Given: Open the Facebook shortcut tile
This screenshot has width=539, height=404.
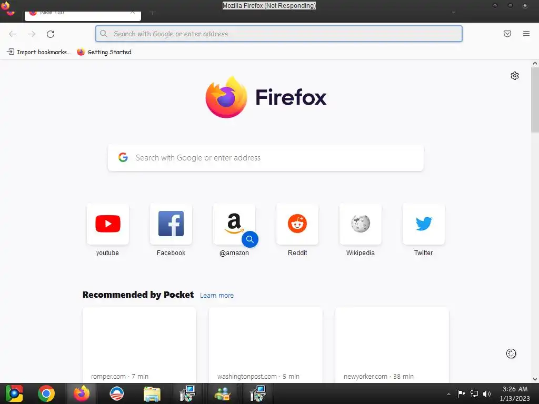Looking at the screenshot, I should pyautogui.click(x=171, y=224).
